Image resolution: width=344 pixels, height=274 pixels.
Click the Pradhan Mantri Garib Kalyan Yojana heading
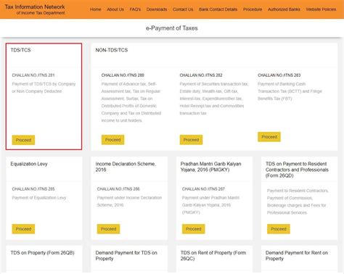coord(210,167)
